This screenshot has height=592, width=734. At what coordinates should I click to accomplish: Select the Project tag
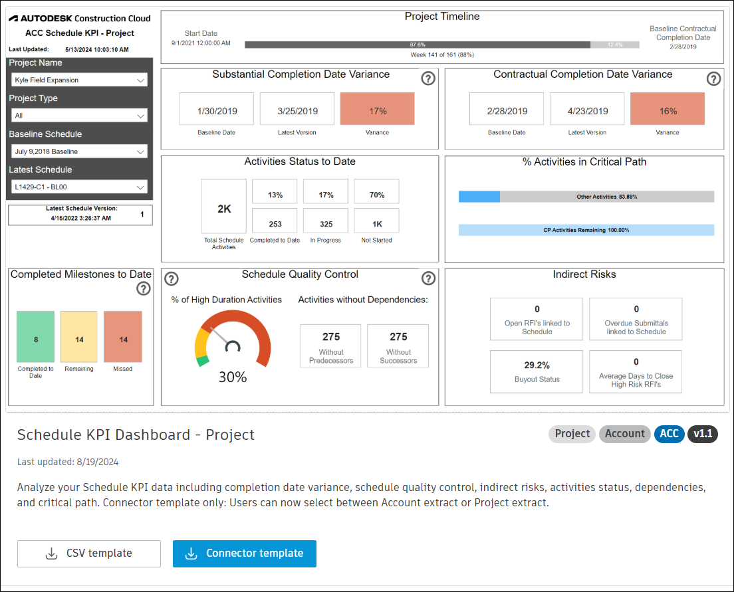pos(572,434)
